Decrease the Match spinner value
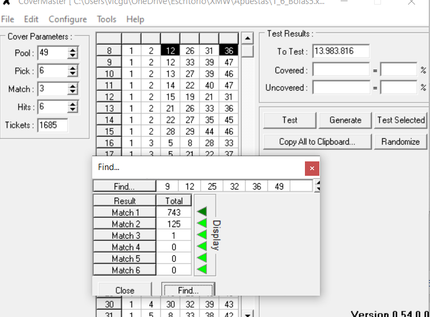 [73, 92]
